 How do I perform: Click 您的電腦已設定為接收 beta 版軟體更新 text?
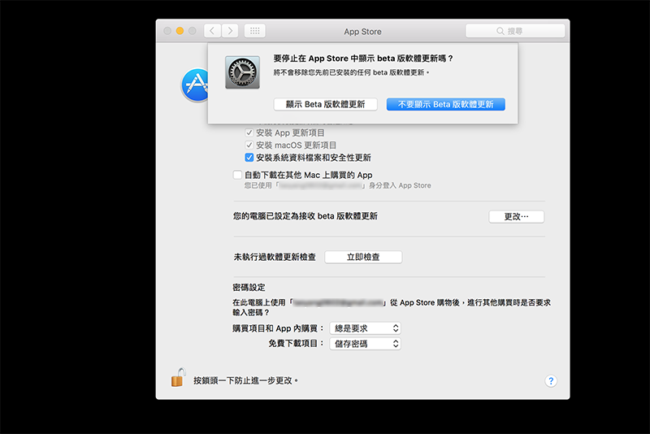[x=305, y=216]
